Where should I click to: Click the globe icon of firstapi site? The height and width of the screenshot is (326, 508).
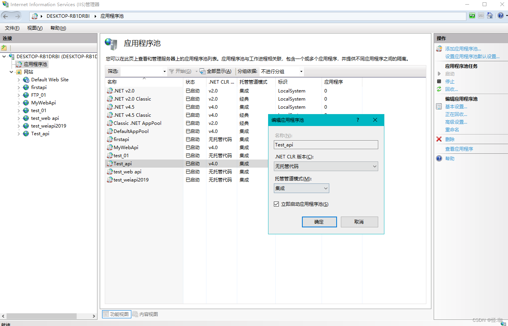[26, 87]
